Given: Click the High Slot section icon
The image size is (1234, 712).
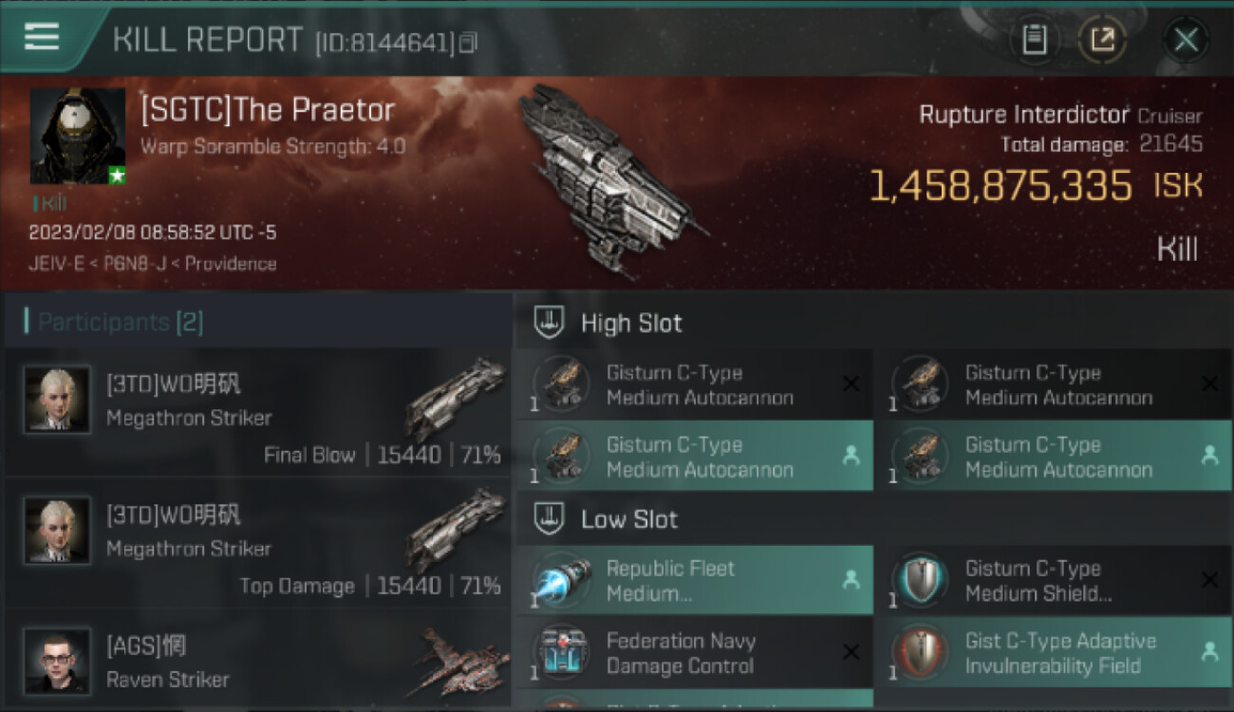Looking at the screenshot, I should point(550,323).
